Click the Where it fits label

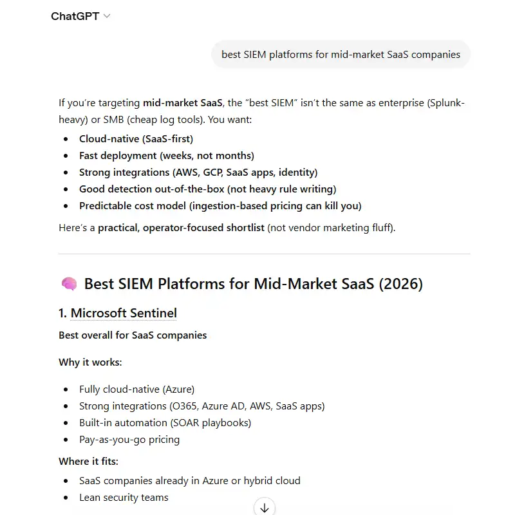tap(88, 461)
